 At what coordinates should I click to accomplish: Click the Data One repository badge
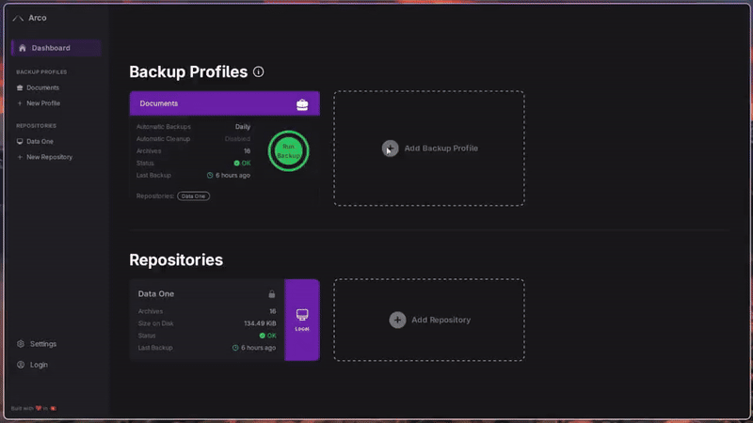[194, 196]
